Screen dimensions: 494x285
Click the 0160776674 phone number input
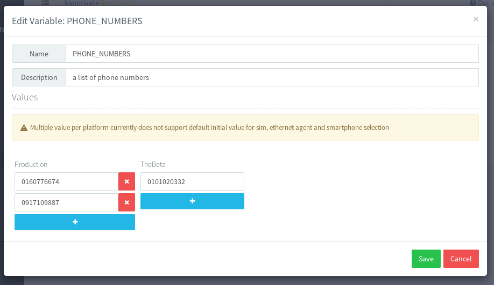tap(66, 181)
